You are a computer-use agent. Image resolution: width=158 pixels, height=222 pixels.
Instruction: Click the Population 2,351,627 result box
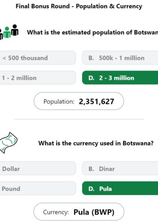[x=79, y=101]
